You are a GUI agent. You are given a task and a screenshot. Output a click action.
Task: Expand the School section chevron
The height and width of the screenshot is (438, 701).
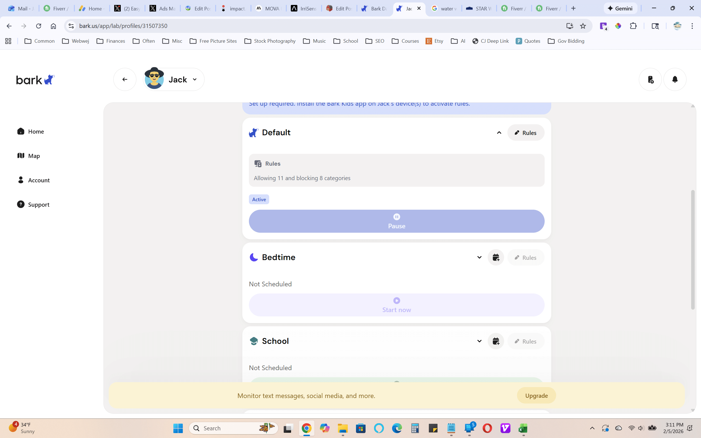[479, 341]
